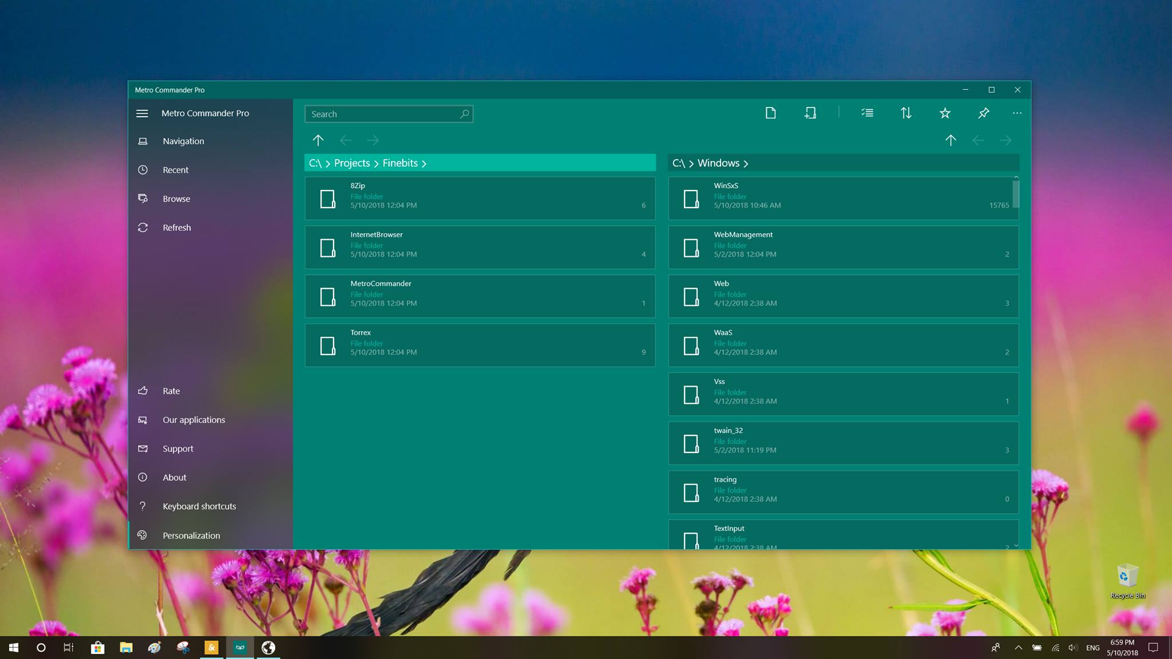
Task: Select Browse in the sidebar
Action: [211, 199]
